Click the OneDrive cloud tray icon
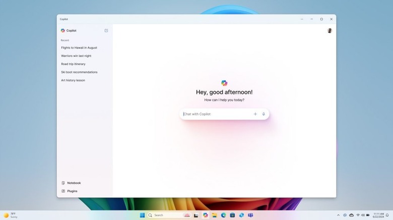 click(x=351, y=215)
